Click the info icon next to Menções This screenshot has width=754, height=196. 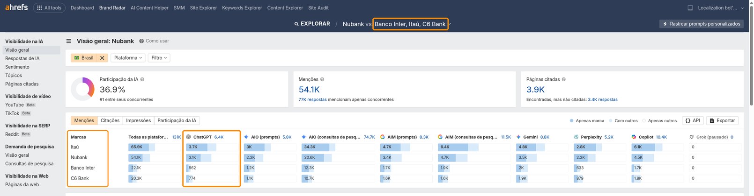[x=322, y=79]
